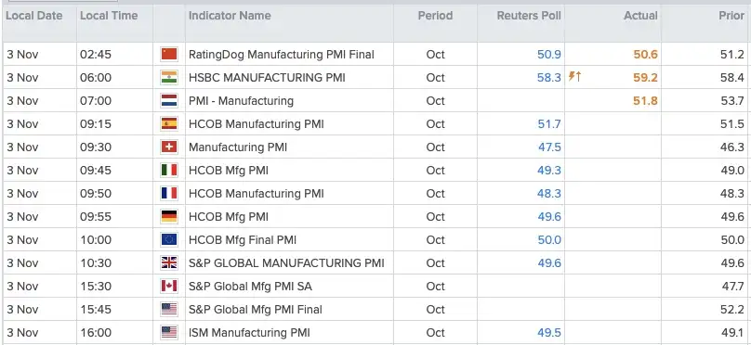Viewport: 751px width, 345px height.
Task: Click the Actual column header
Action: pyautogui.click(x=640, y=16)
